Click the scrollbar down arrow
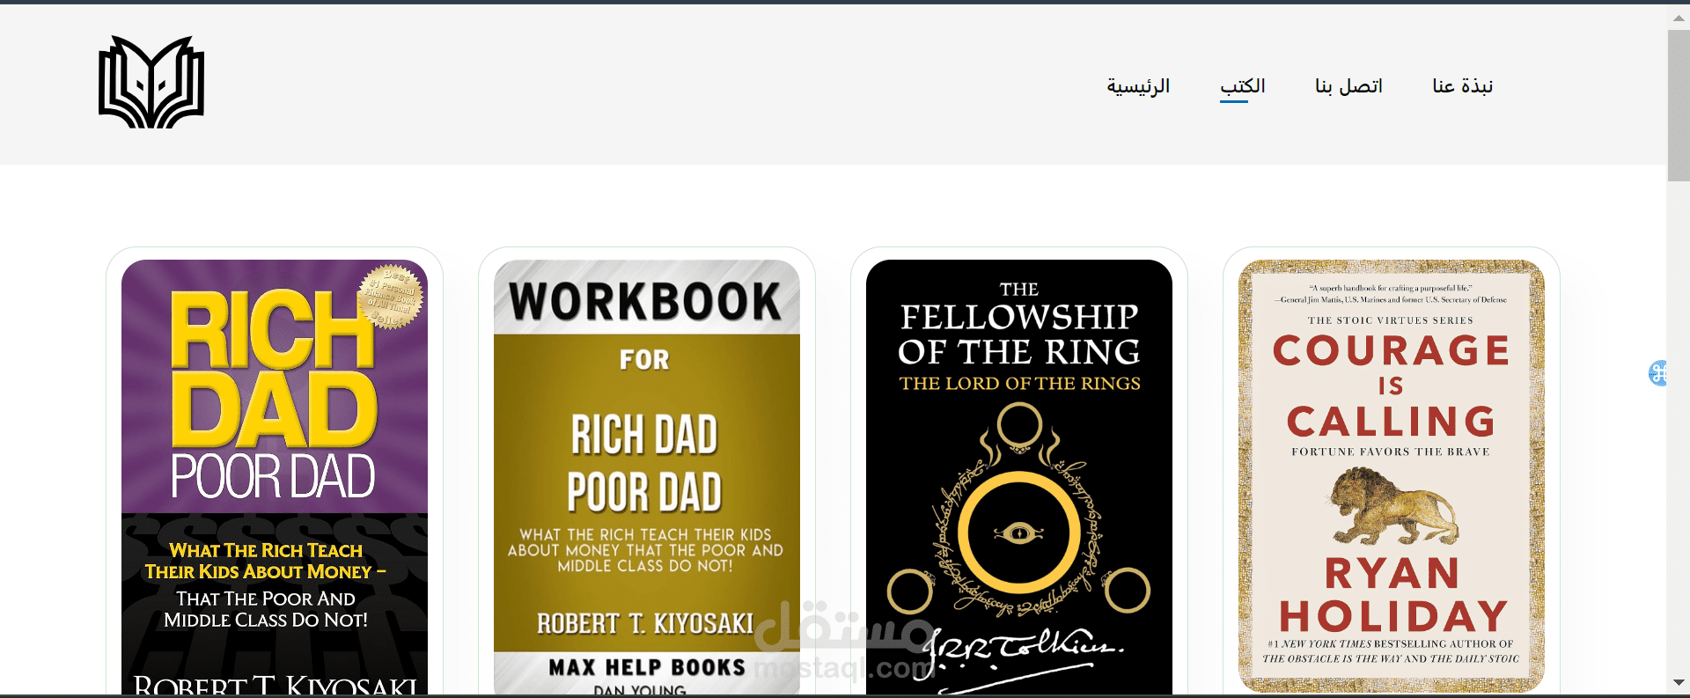This screenshot has width=1690, height=698. pyautogui.click(x=1679, y=682)
